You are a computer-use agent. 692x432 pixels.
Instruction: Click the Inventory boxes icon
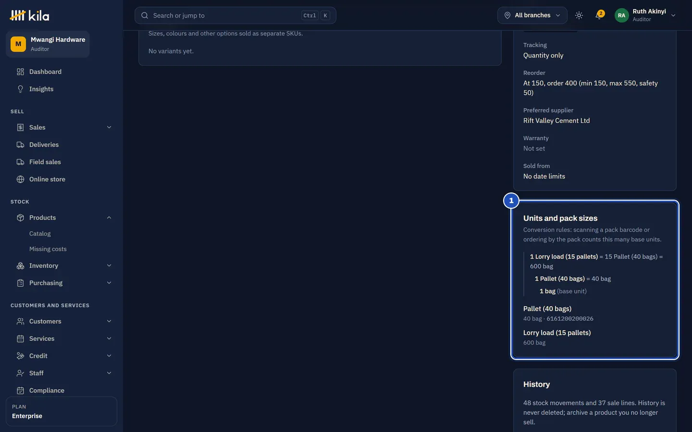[x=20, y=265]
